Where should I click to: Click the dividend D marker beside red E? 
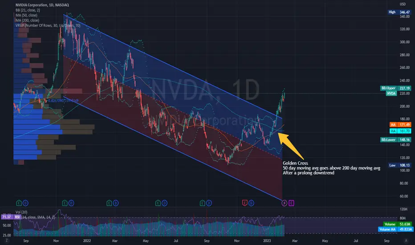tap(251, 203)
